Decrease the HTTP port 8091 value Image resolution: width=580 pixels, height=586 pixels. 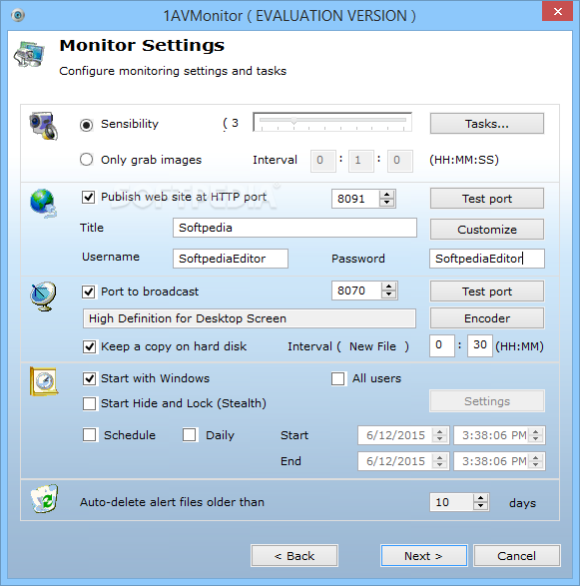386,203
